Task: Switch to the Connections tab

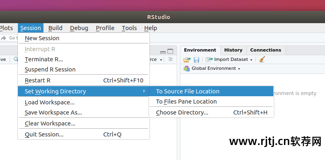Action: click(x=266, y=50)
